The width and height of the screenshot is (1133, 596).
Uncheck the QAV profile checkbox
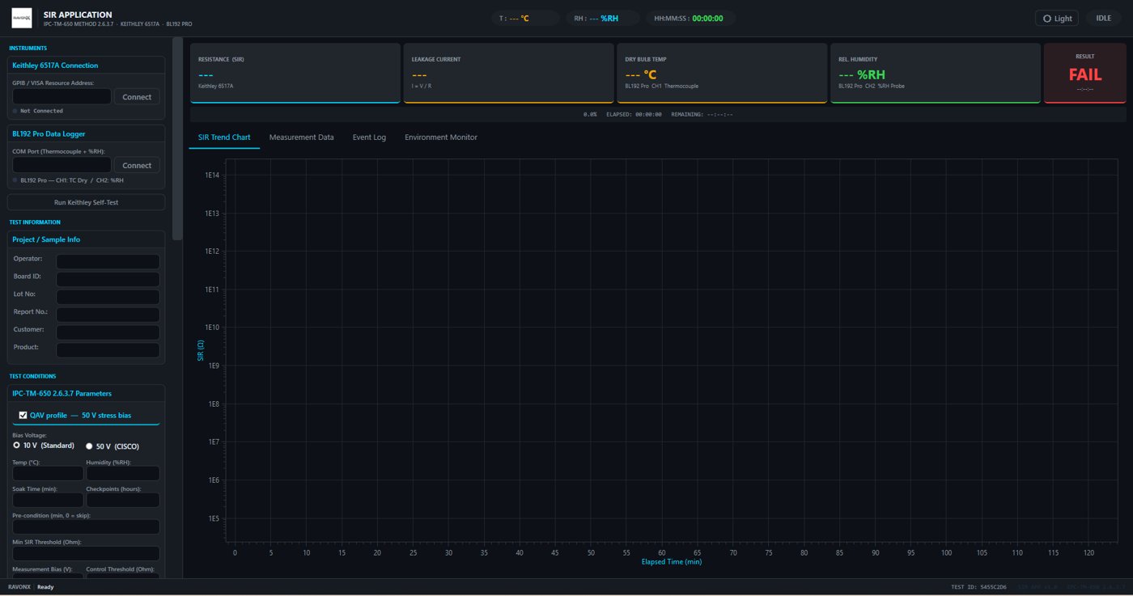pos(23,415)
